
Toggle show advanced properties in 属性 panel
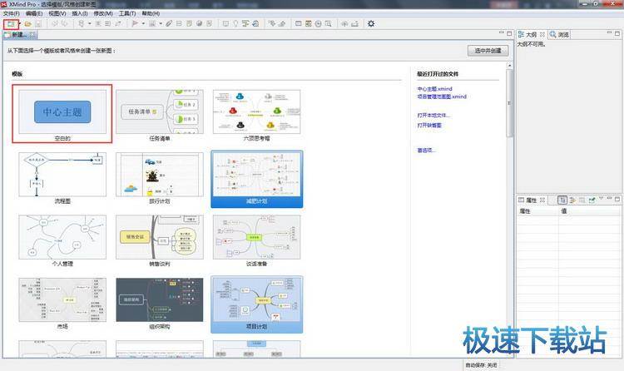point(573,200)
